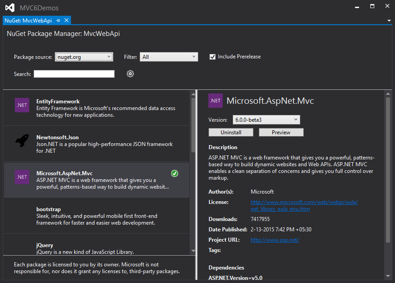Click the Preview button
This screenshot has width=395, height=283.
281,133
